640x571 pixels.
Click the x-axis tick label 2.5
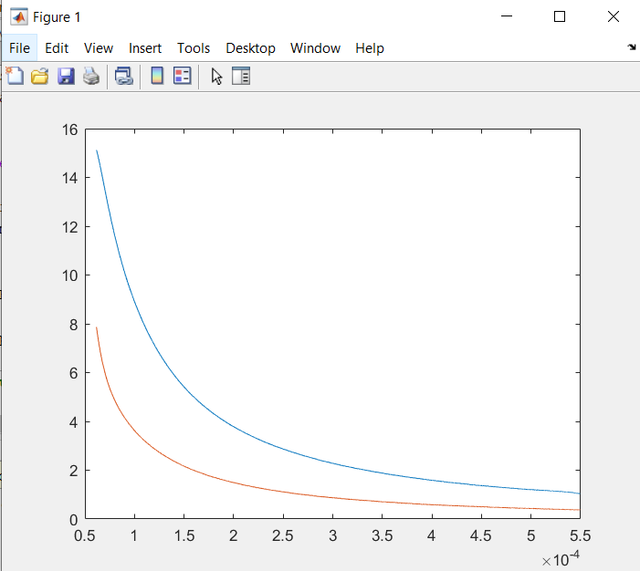coord(283,535)
